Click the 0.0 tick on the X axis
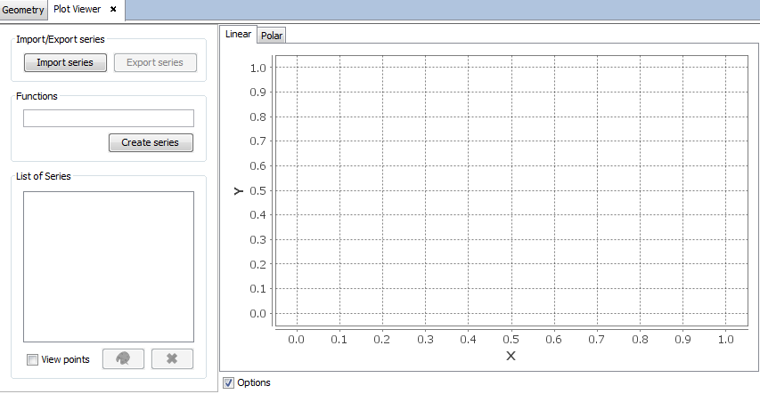Viewport: 760px width, 394px height. click(296, 339)
